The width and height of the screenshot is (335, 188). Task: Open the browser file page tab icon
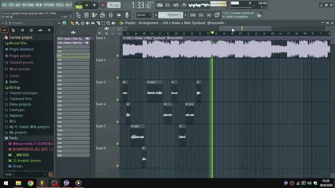(x=13, y=30)
